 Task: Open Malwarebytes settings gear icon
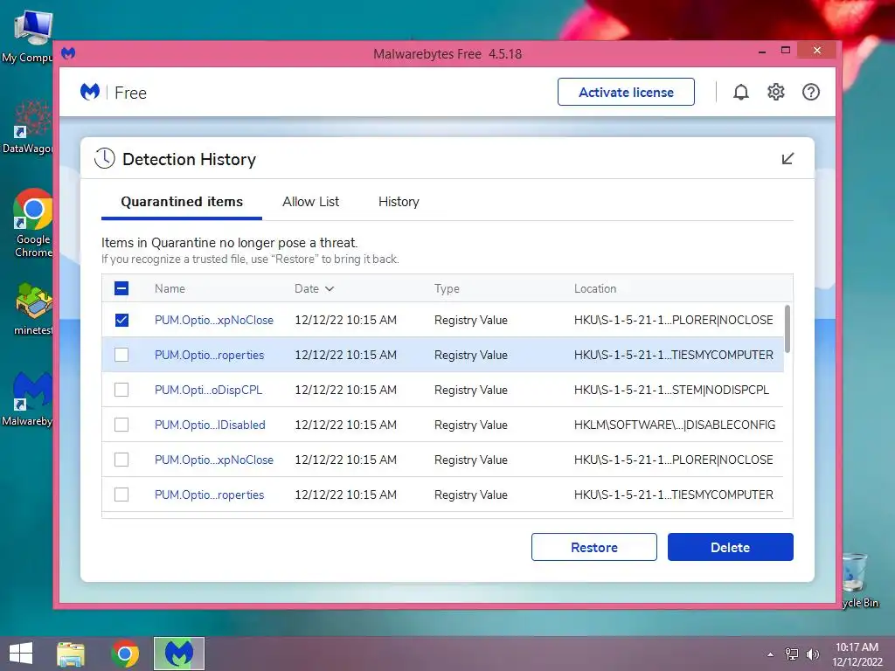click(776, 92)
